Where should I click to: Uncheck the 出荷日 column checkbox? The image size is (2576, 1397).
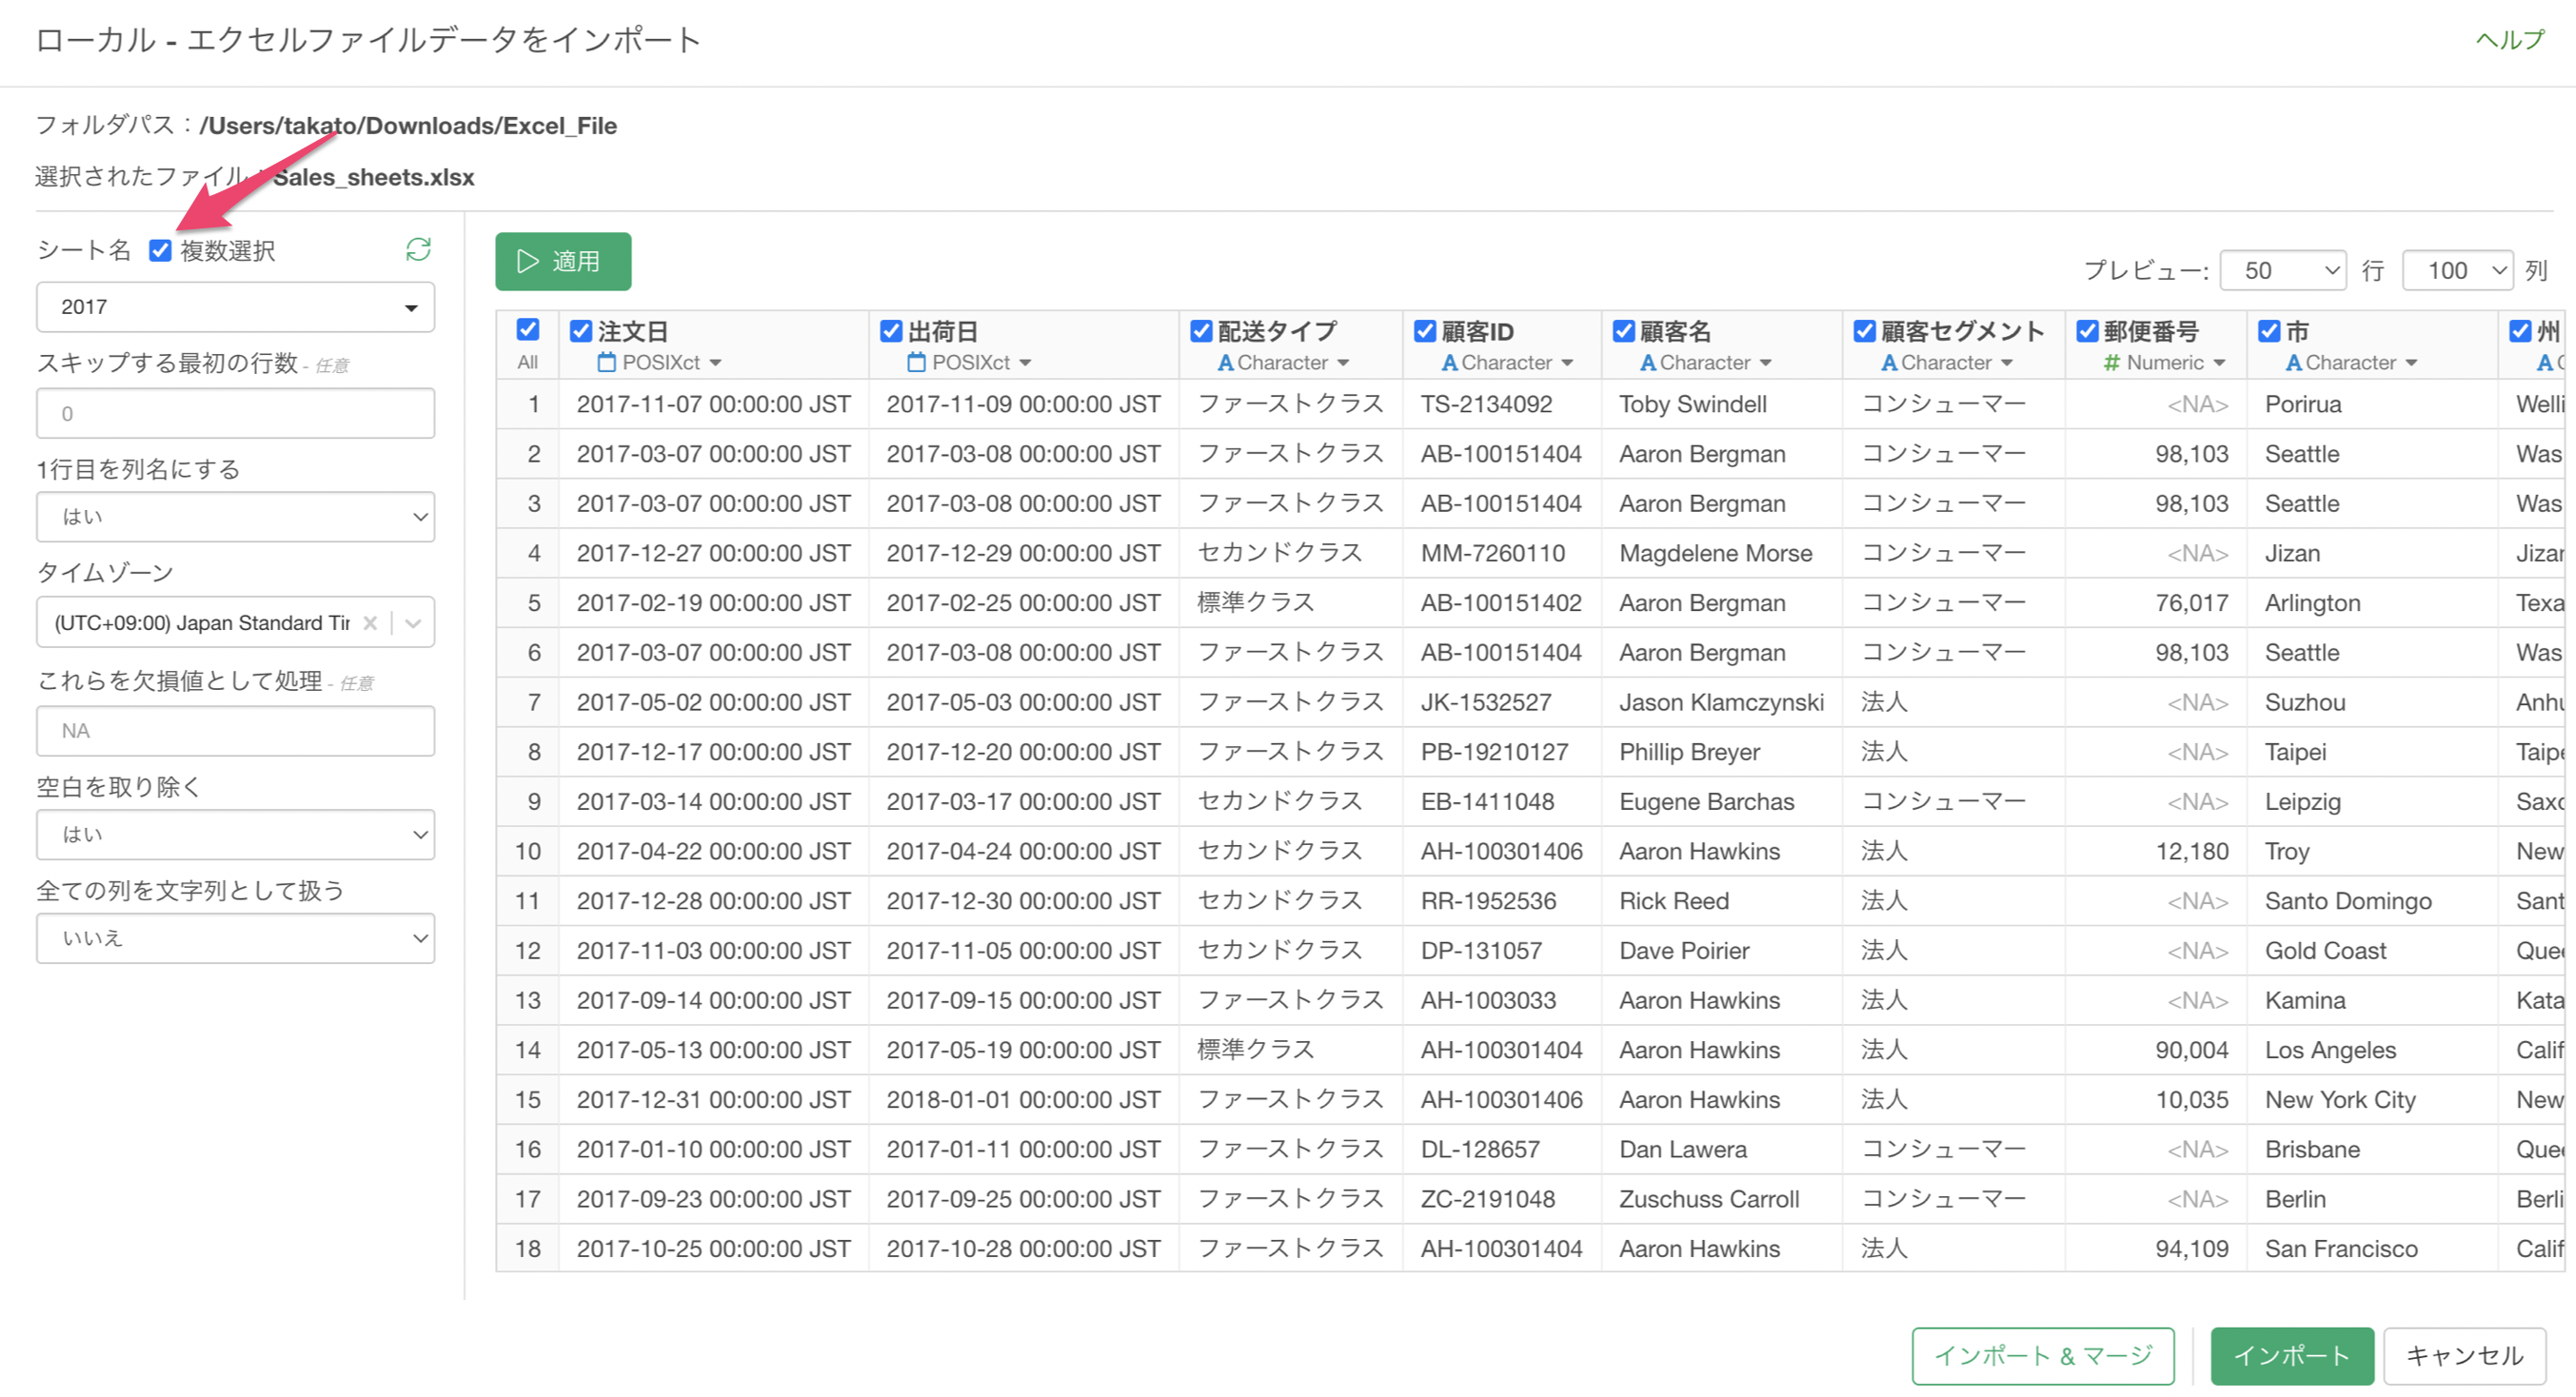(x=891, y=331)
